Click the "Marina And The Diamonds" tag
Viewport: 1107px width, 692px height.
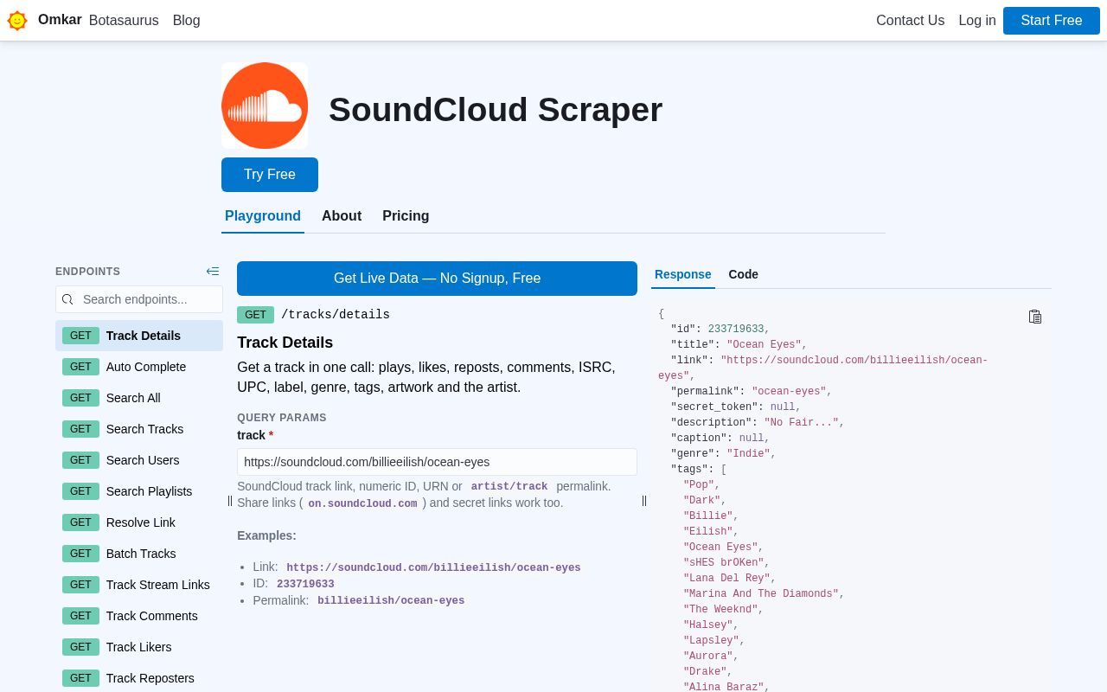pos(761,594)
